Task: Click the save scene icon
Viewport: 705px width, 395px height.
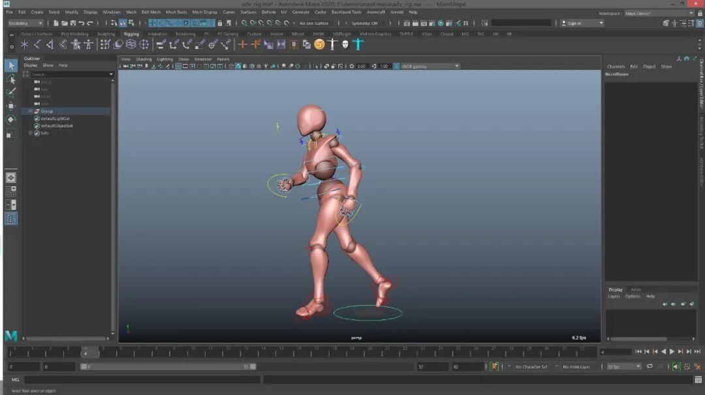Action: pyautogui.click(x=72, y=23)
